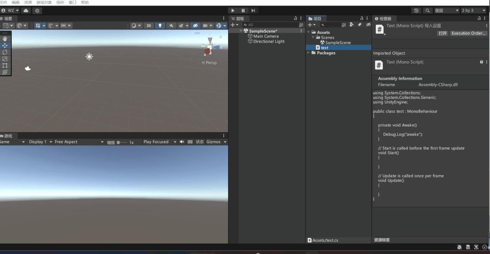Click the activity progress checkmark status icon
Screen dimensions: 490x254
click(x=485, y=247)
